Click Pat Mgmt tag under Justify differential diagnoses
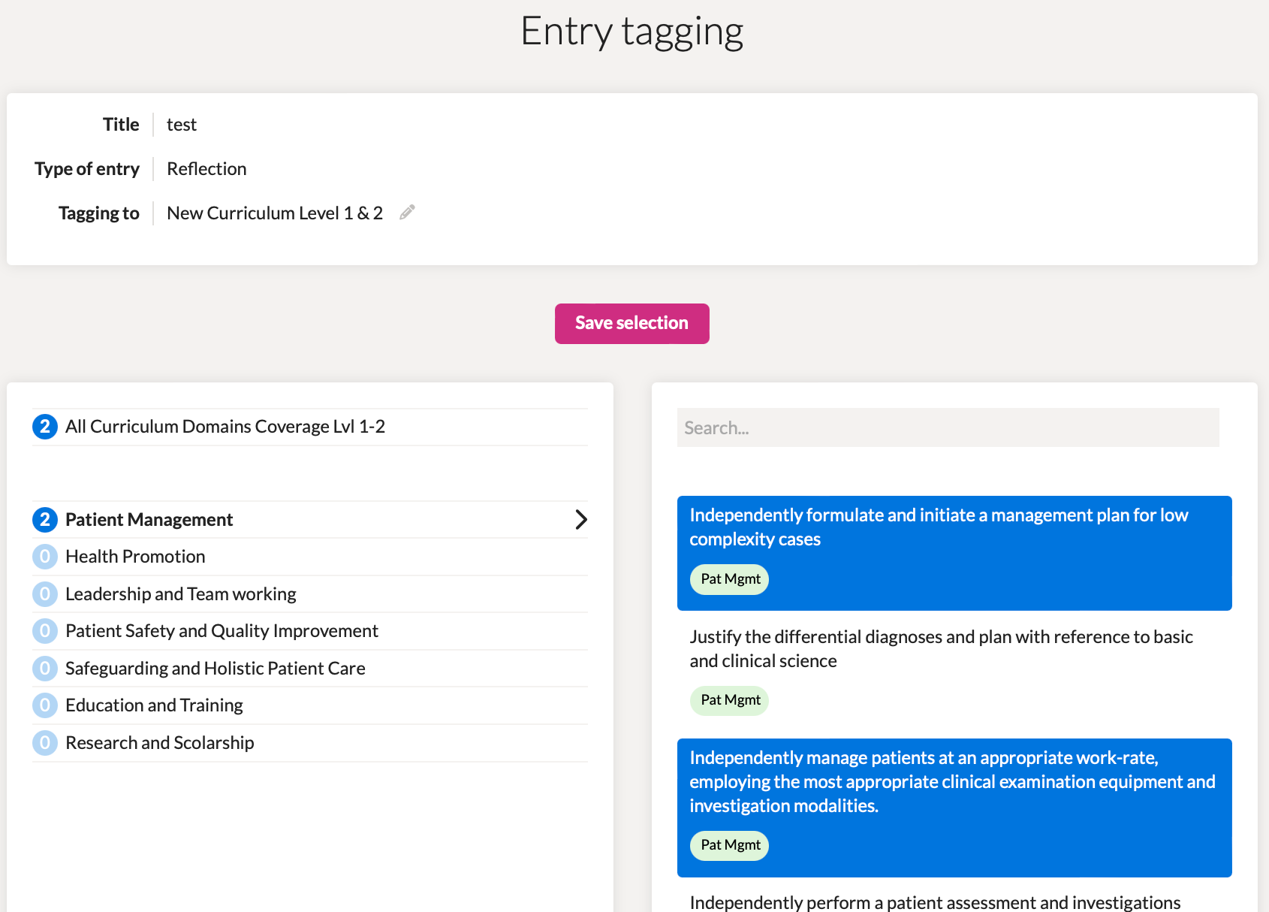This screenshot has width=1269, height=912. (x=730, y=700)
